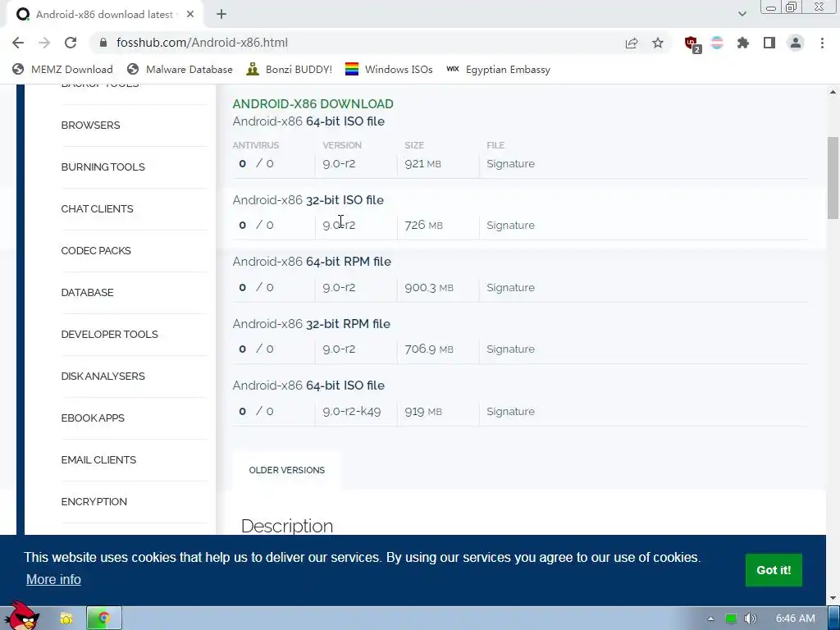The width and height of the screenshot is (840, 630).
Task: Open the uBlock Origin extension icon
Action: [692, 44]
